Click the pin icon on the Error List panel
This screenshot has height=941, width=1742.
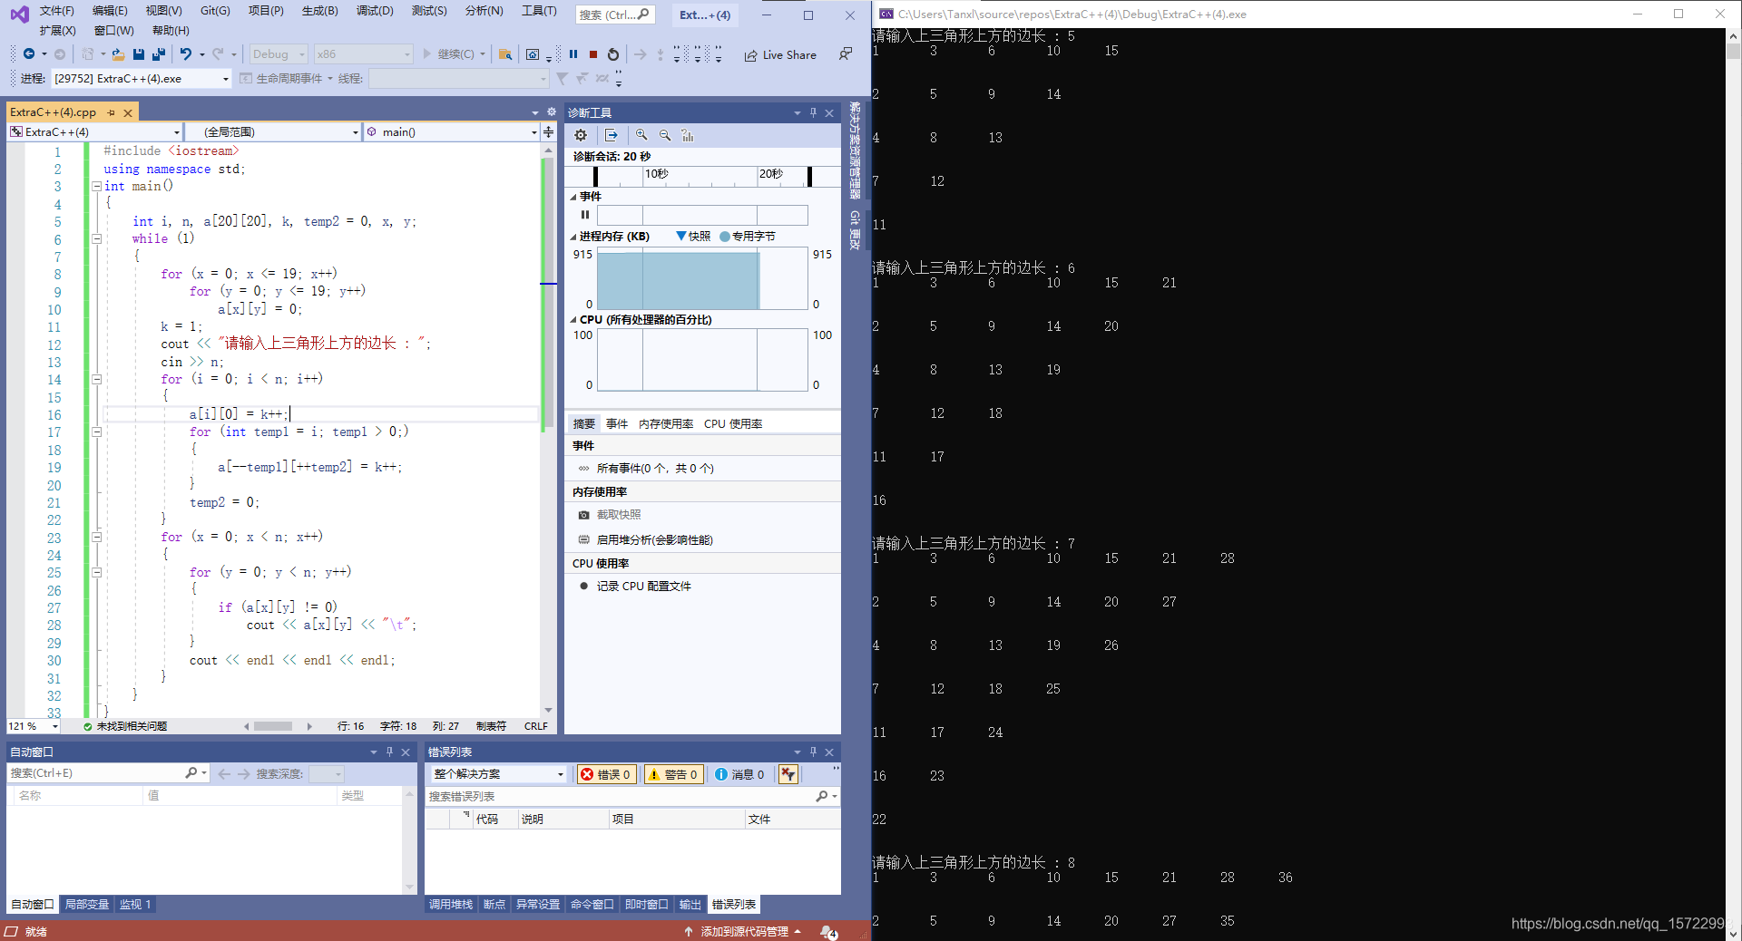pyautogui.click(x=813, y=752)
